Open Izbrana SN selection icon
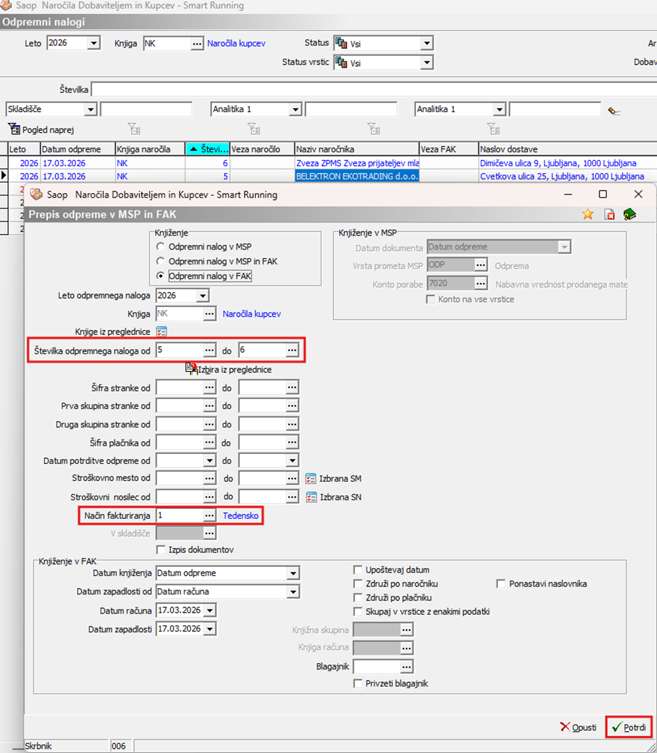657x753 pixels. 311,497
